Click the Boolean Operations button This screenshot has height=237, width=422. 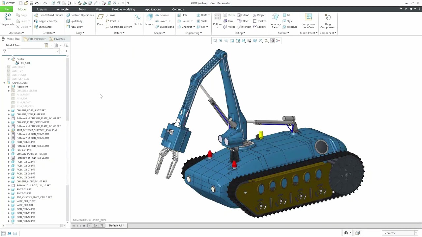(80, 15)
